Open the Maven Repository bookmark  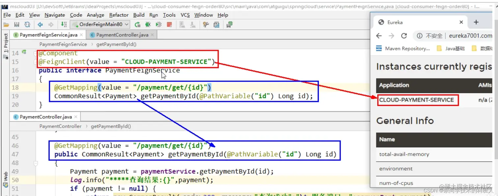[403, 49]
